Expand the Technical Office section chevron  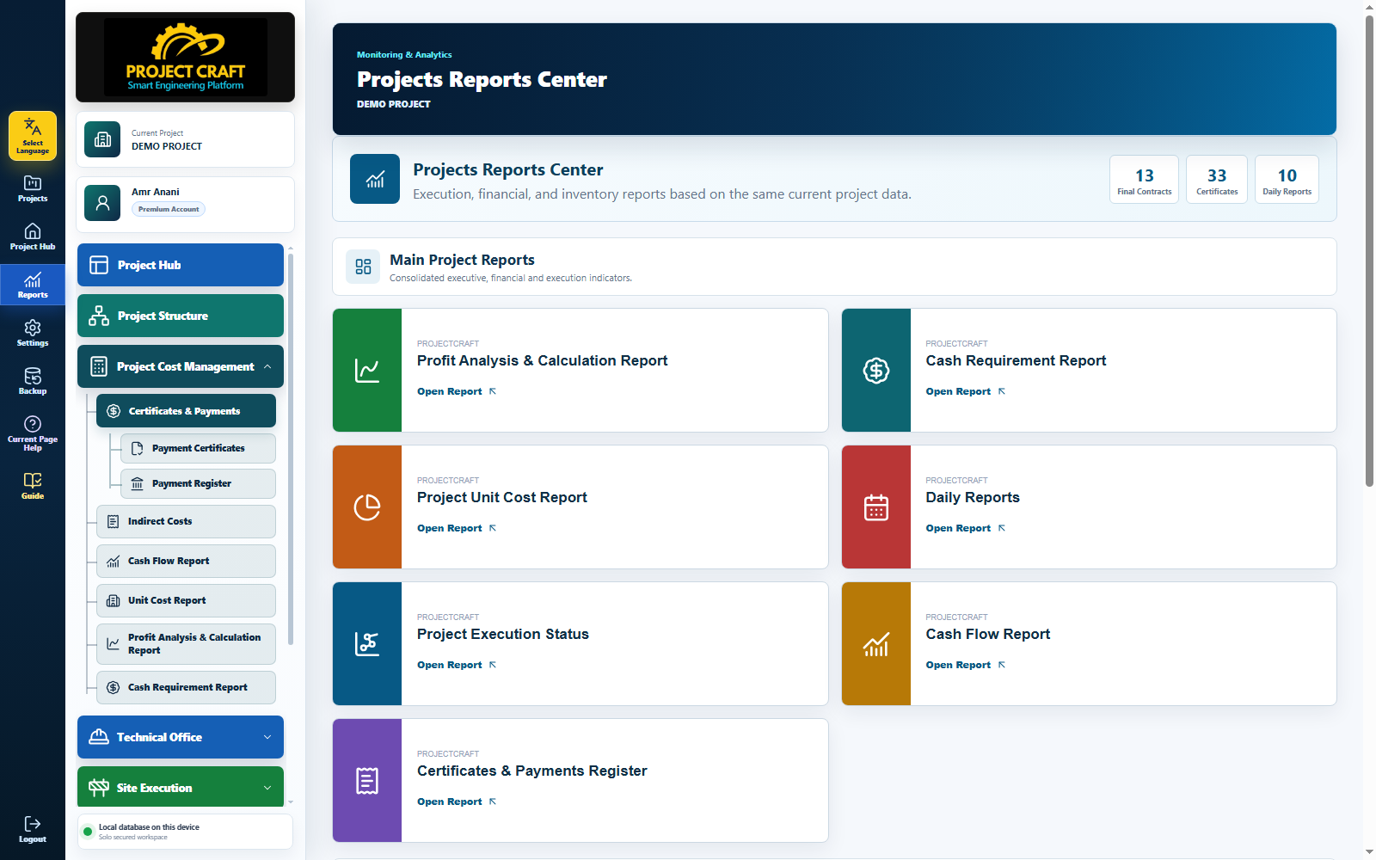click(x=267, y=738)
